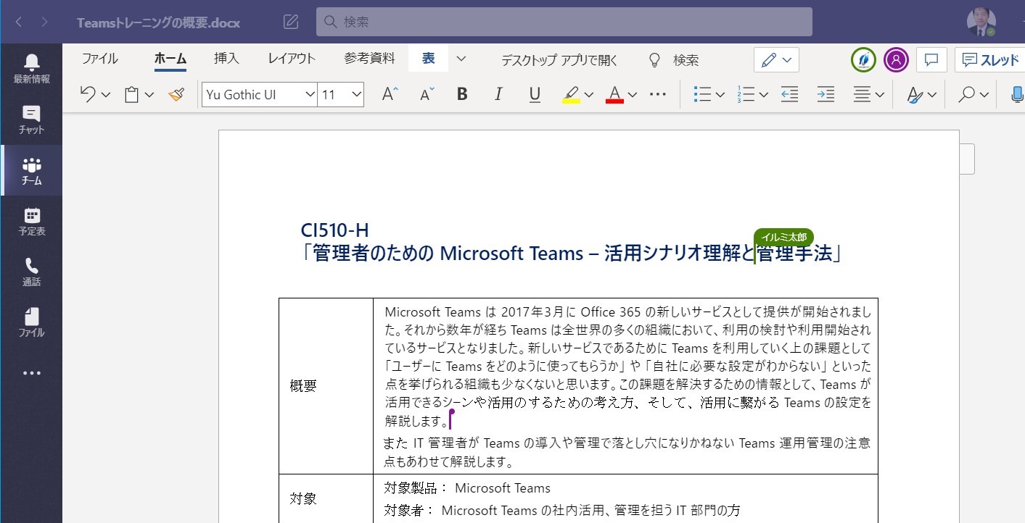Image resolution: width=1025 pixels, height=523 pixels.
Task: Click the Dictate microphone icon
Action: pyautogui.click(x=1017, y=94)
